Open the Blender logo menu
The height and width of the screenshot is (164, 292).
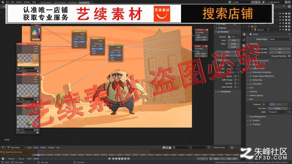(x=3, y=2)
